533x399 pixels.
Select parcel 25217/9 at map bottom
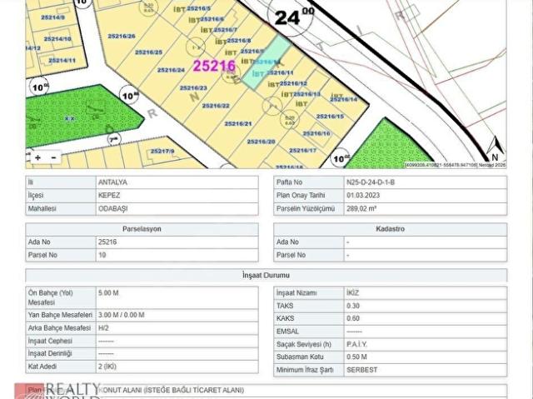pos(162,151)
